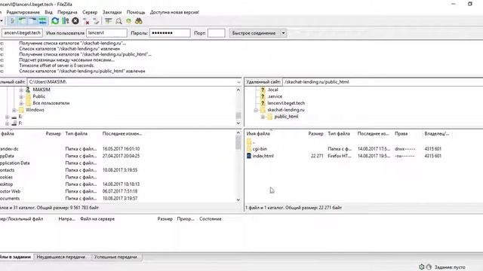Image resolution: width=483 pixels, height=271 pixels.
Task: Open the Передача menu
Action: point(67,12)
